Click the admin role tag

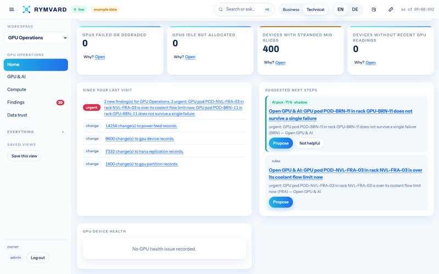pyautogui.click(x=16, y=258)
